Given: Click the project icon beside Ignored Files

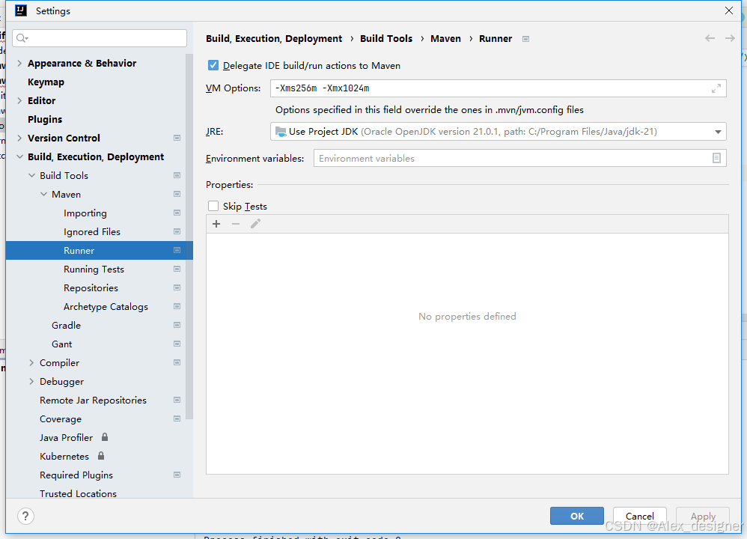Looking at the screenshot, I should [177, 232].
